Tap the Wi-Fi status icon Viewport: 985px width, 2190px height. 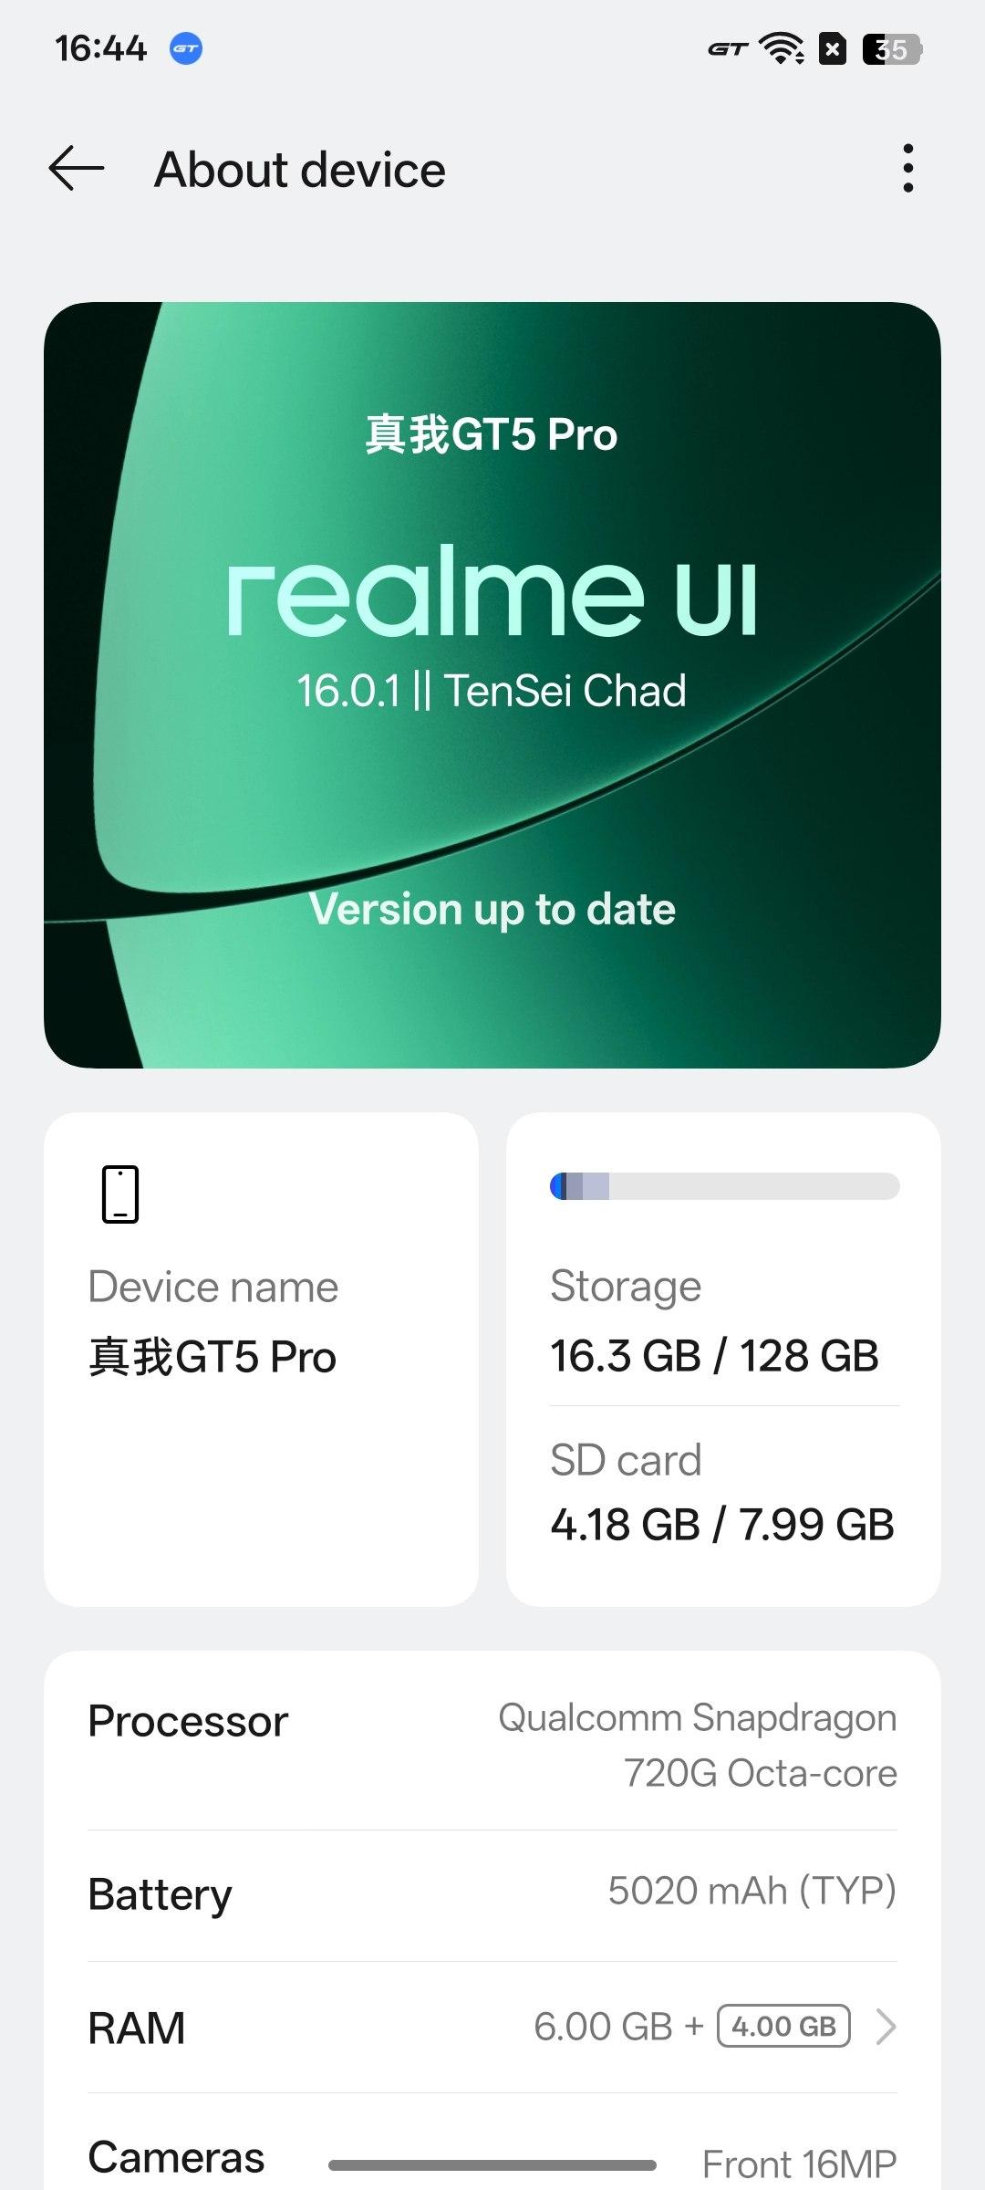pyautogui.click(x=783, y=48)
